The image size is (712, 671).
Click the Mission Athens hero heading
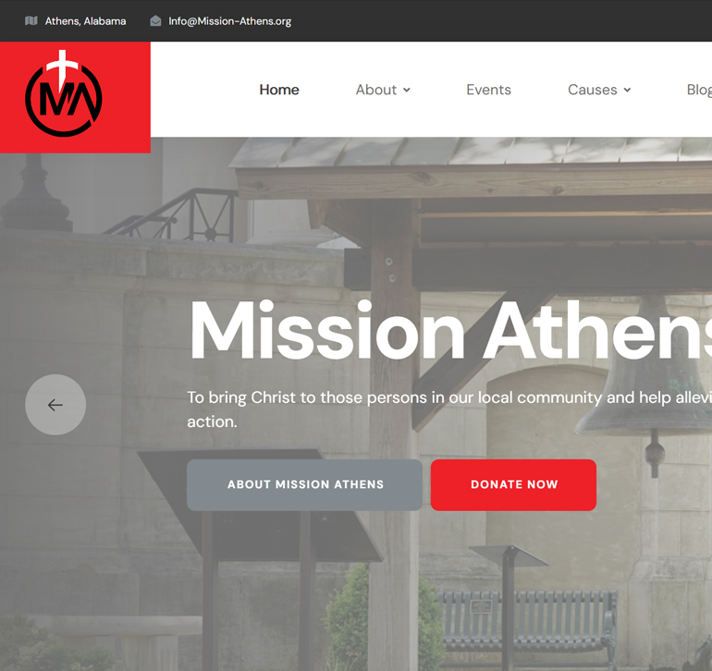(x=450, y=331)
